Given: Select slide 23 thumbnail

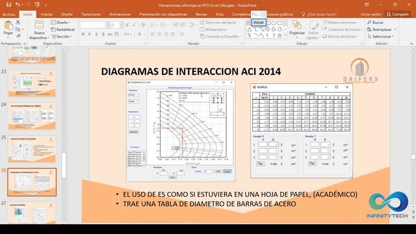Looking at the screenshot, I should tap(32, 83).
